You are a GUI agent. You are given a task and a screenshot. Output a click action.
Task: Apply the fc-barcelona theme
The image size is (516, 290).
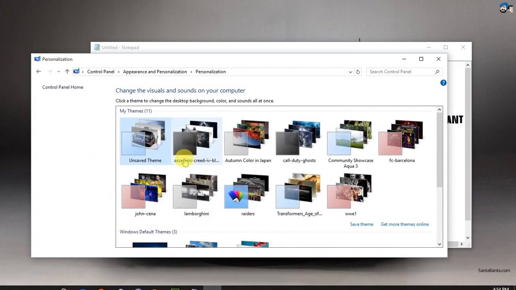coord(402,141)
